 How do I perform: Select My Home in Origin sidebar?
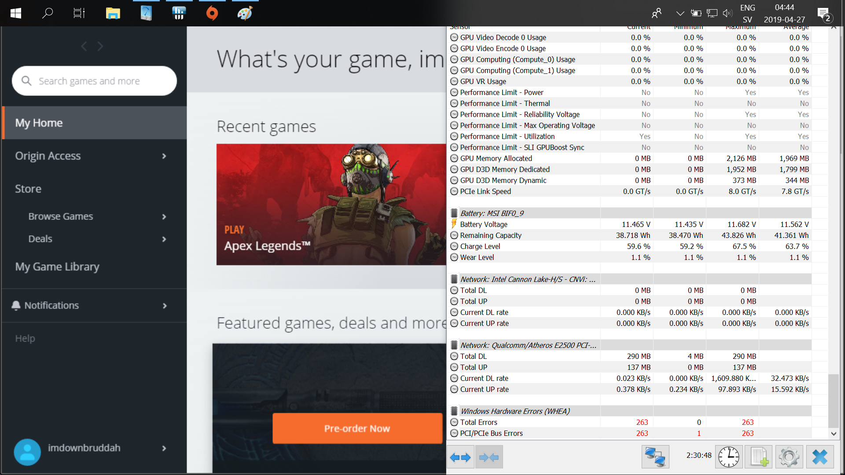(x=94, y=123)
